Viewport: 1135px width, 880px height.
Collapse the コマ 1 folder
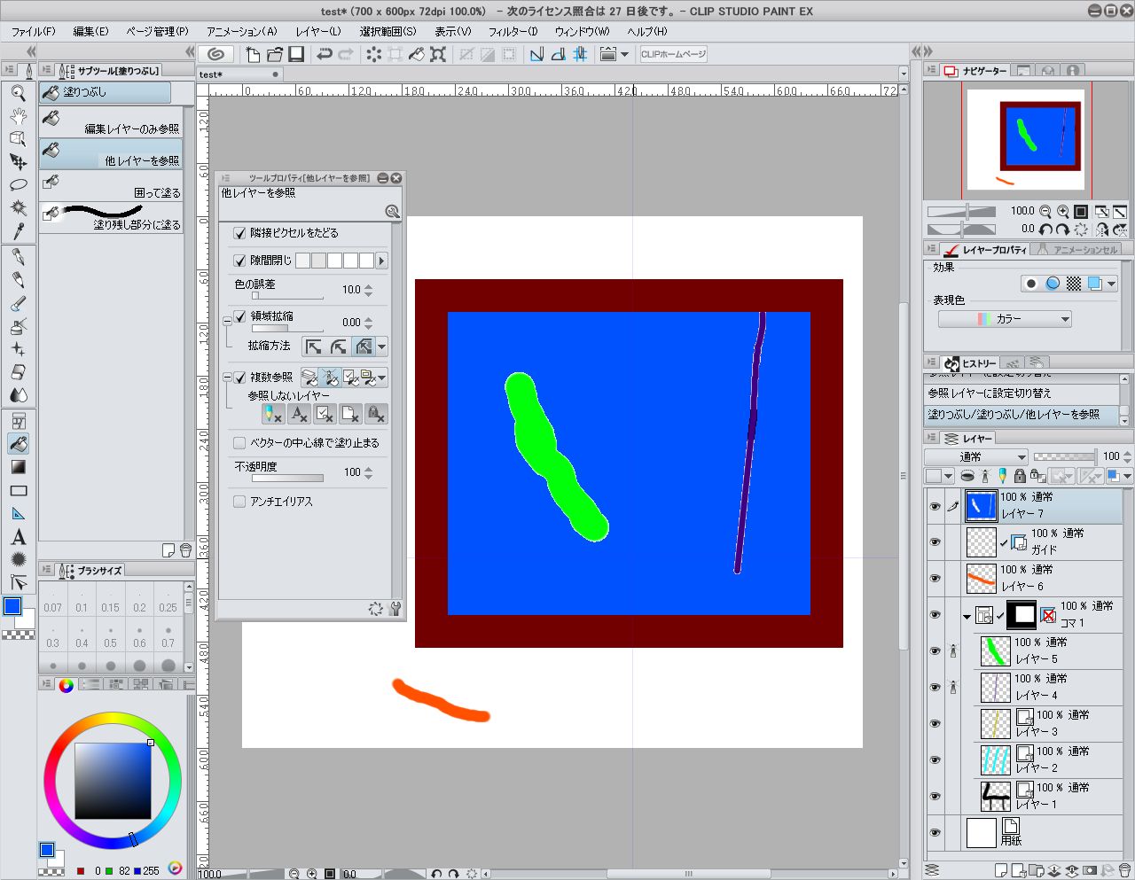(x=967, y=616)
